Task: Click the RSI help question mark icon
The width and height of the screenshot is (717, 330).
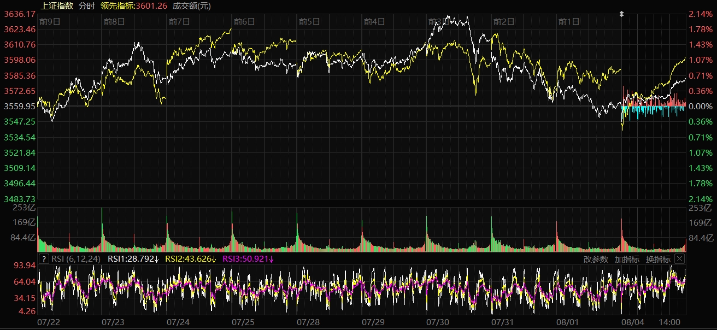Action: tap(44, 259)
